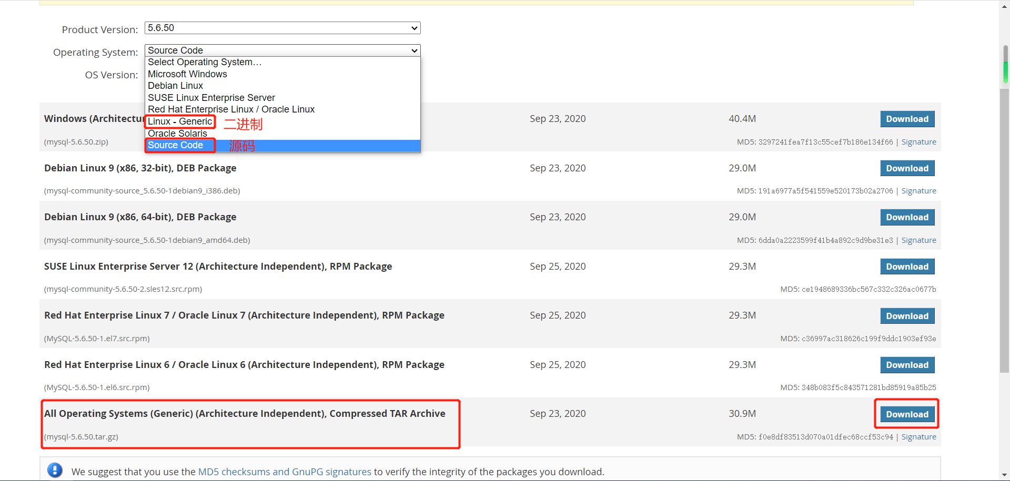Click the 30.9M file size value
This screenshot has height=481, width=1010.
tap(742, 414)
